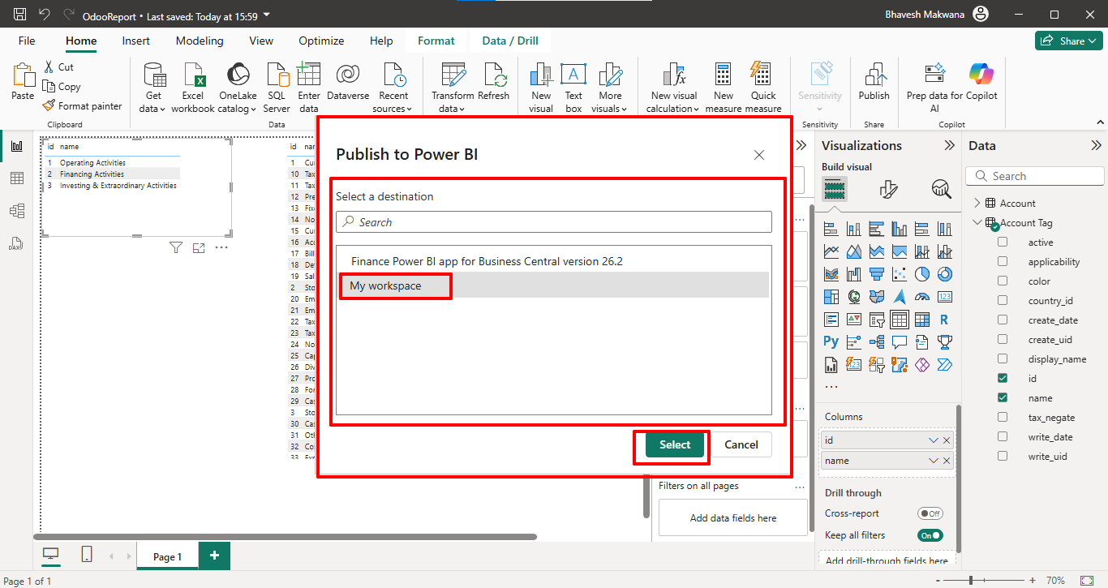
Task: Check the country_id field
Action: tap(1003, 301)
